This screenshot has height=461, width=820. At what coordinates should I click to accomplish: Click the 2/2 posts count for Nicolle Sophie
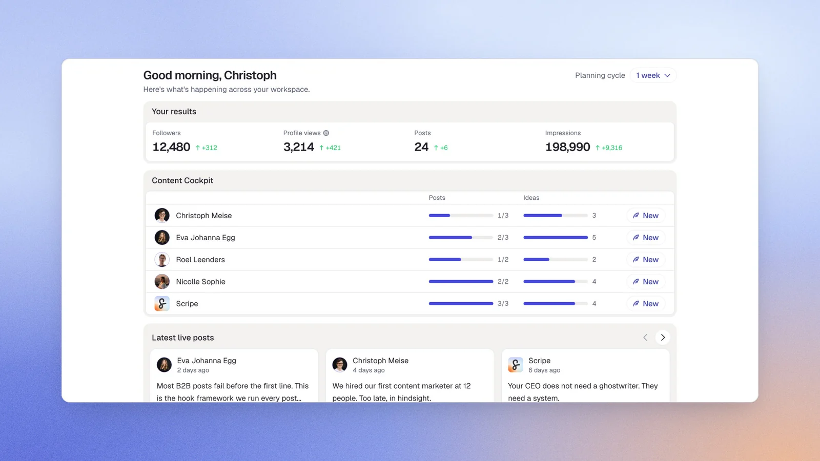[x=503, y=282]
